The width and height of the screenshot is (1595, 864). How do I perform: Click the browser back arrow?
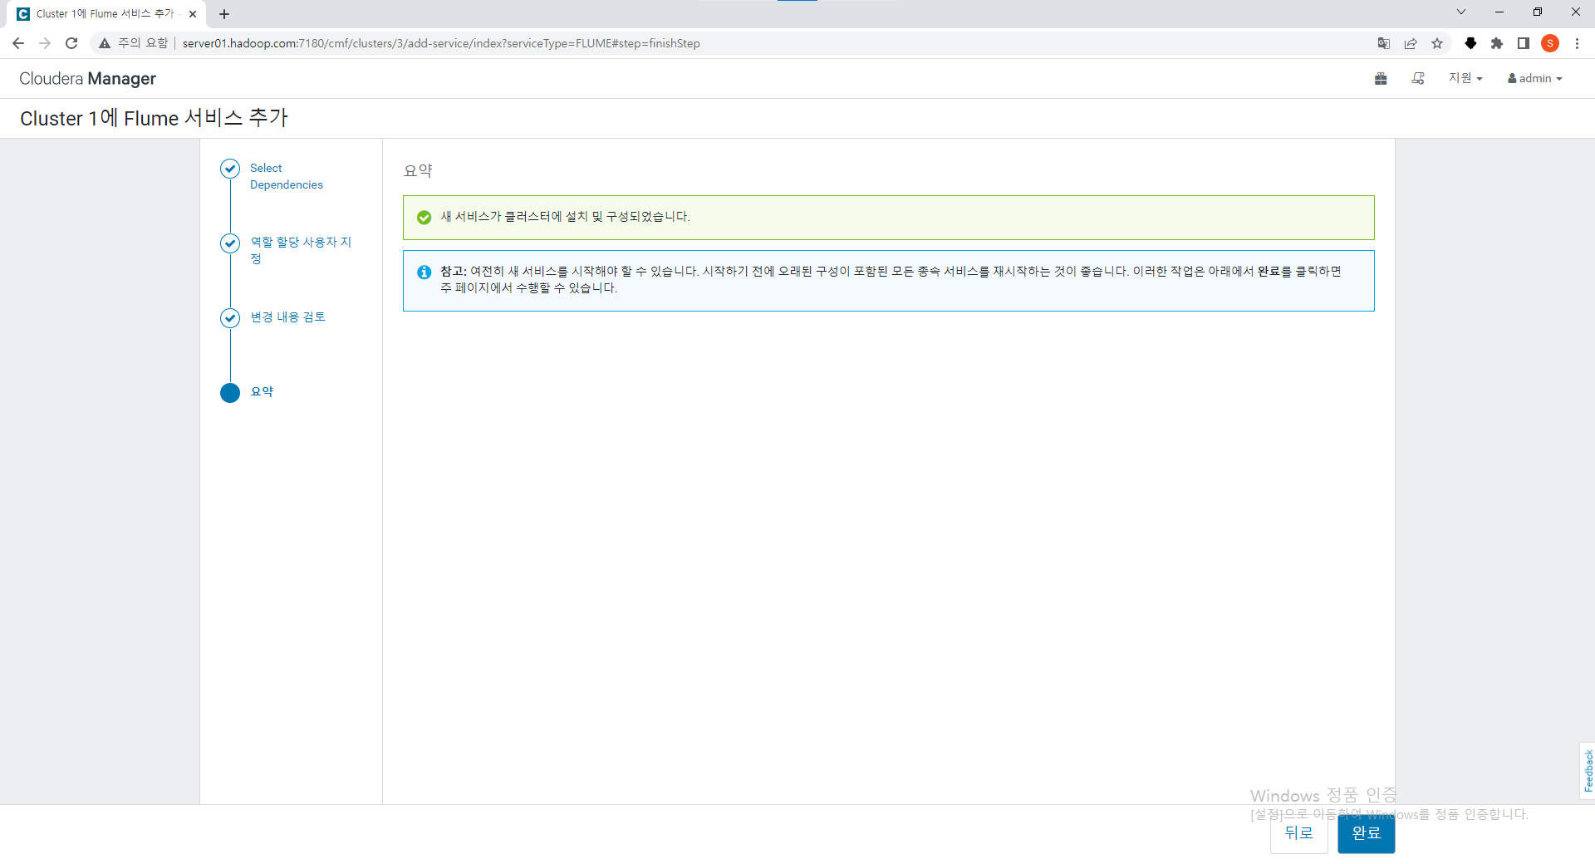tap(18, 43)
